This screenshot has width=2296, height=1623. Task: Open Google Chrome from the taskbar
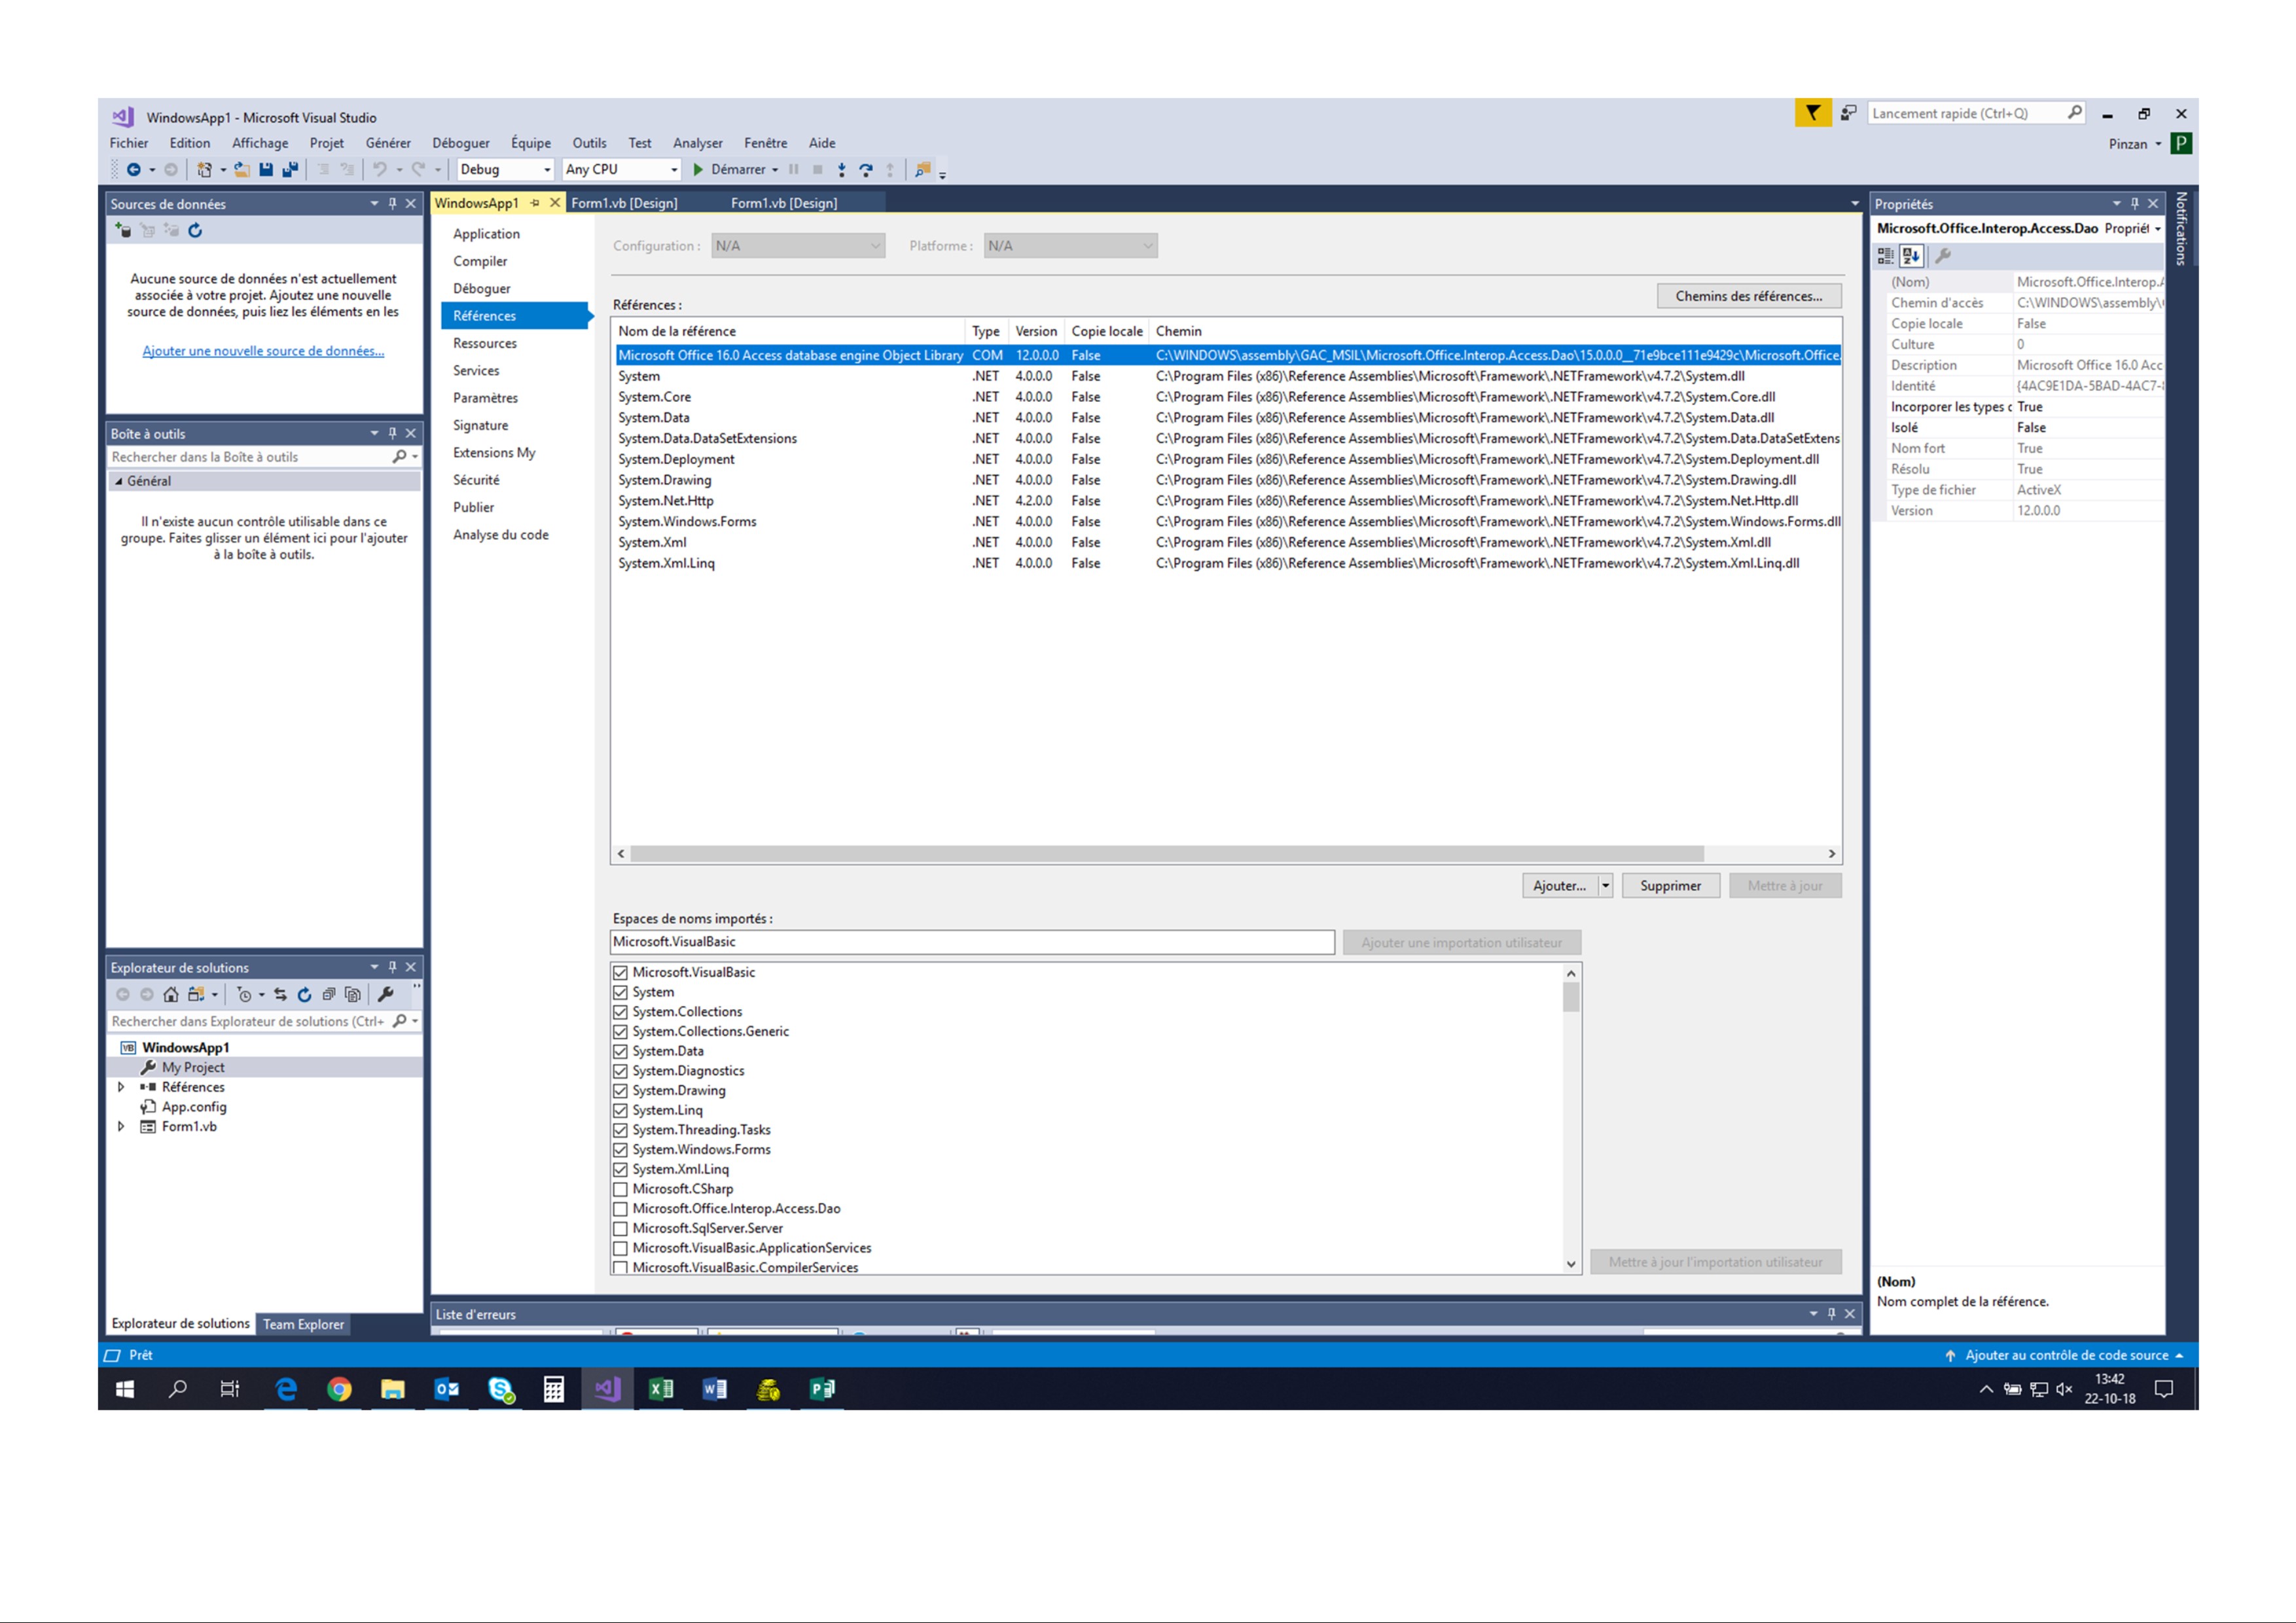(x=339, y=1389)
